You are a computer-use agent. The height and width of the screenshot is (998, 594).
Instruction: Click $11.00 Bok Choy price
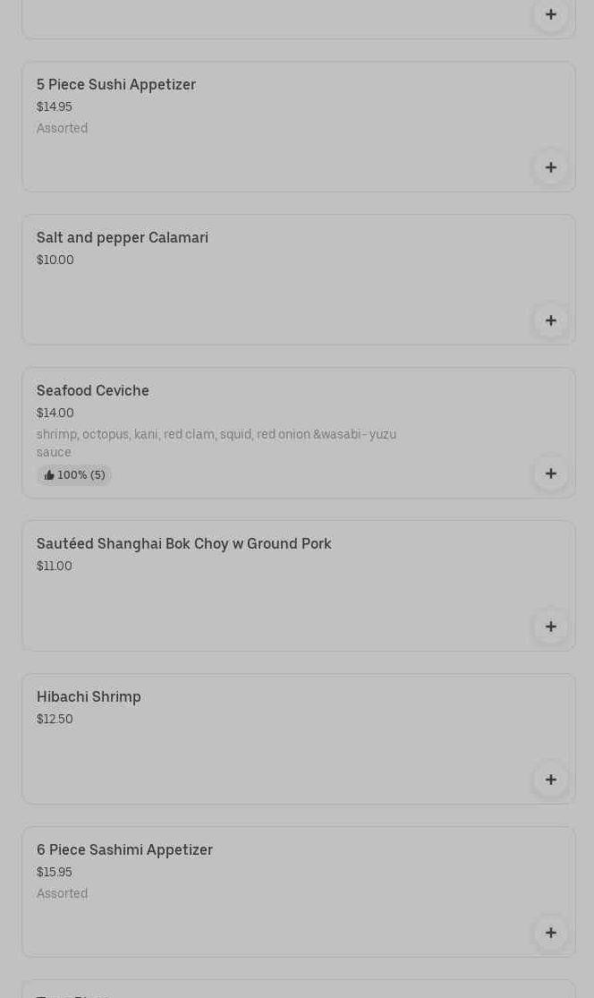coord(55,567)
